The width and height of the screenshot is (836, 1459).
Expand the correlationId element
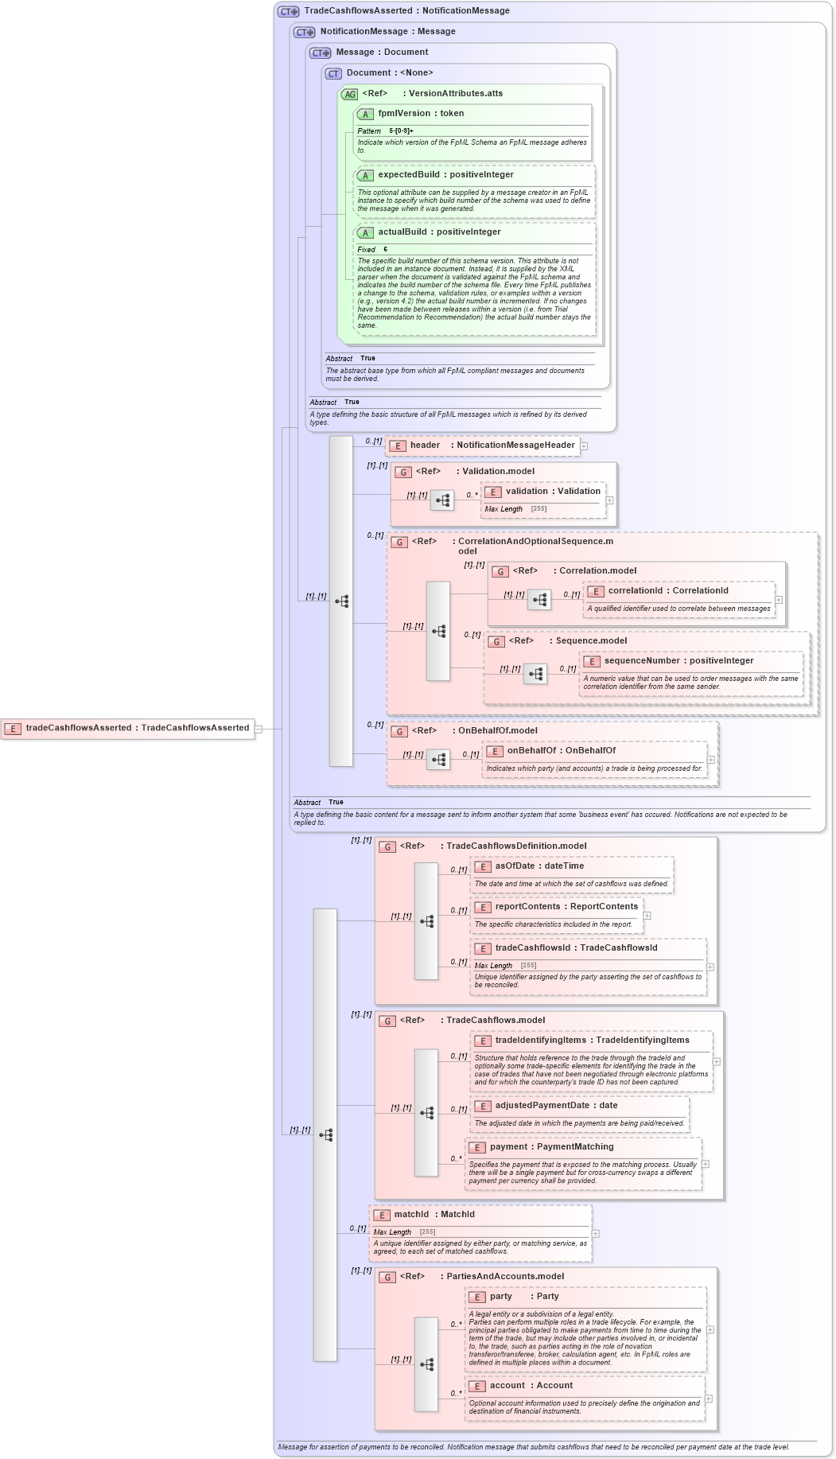pyautogui.click(x=779, y=600)
